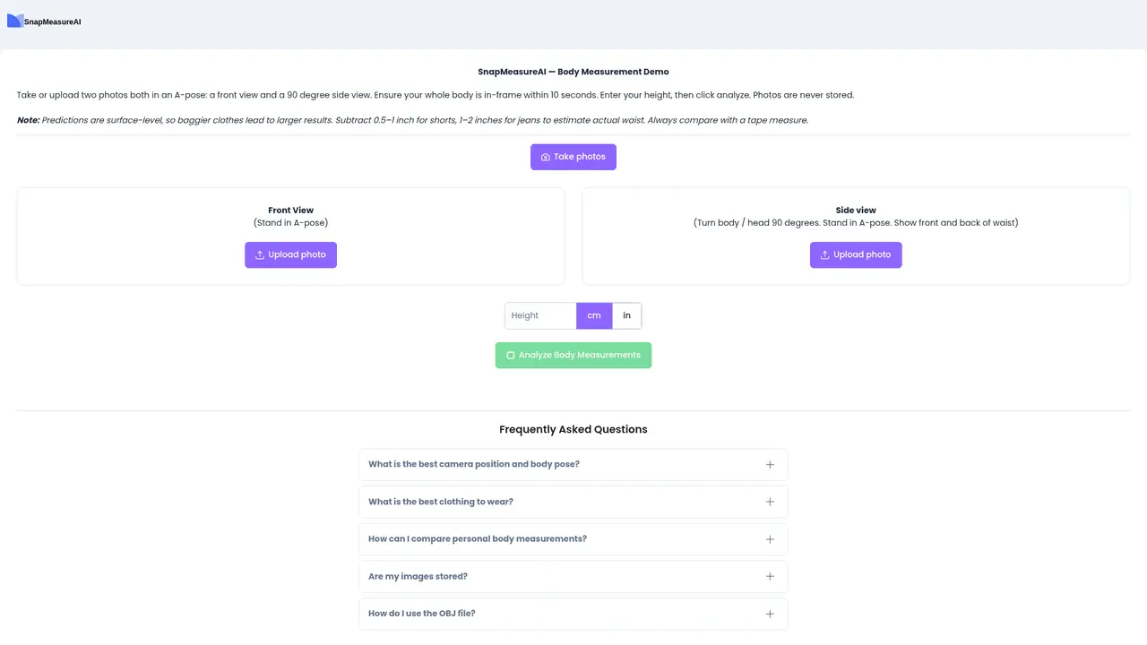Upload photo for Front View
Image resolution: width=1147 pixels, height=645 pixels.
pyautogui.click(x=290, y=254)
